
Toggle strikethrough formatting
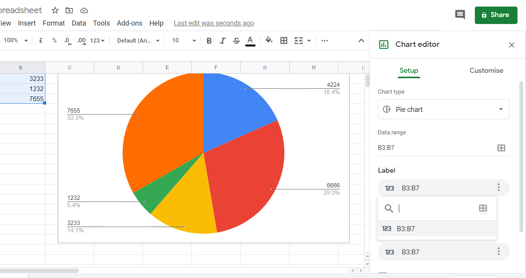tap(236, 40)
